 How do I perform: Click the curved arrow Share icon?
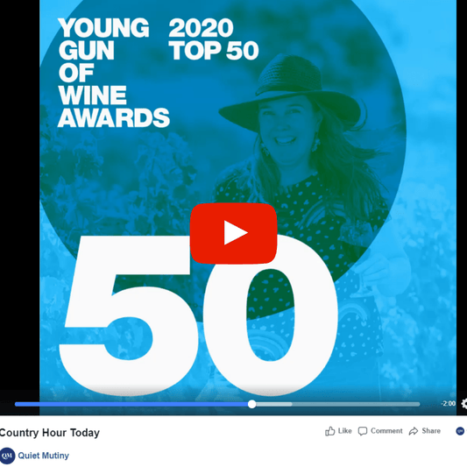point(414,431)
